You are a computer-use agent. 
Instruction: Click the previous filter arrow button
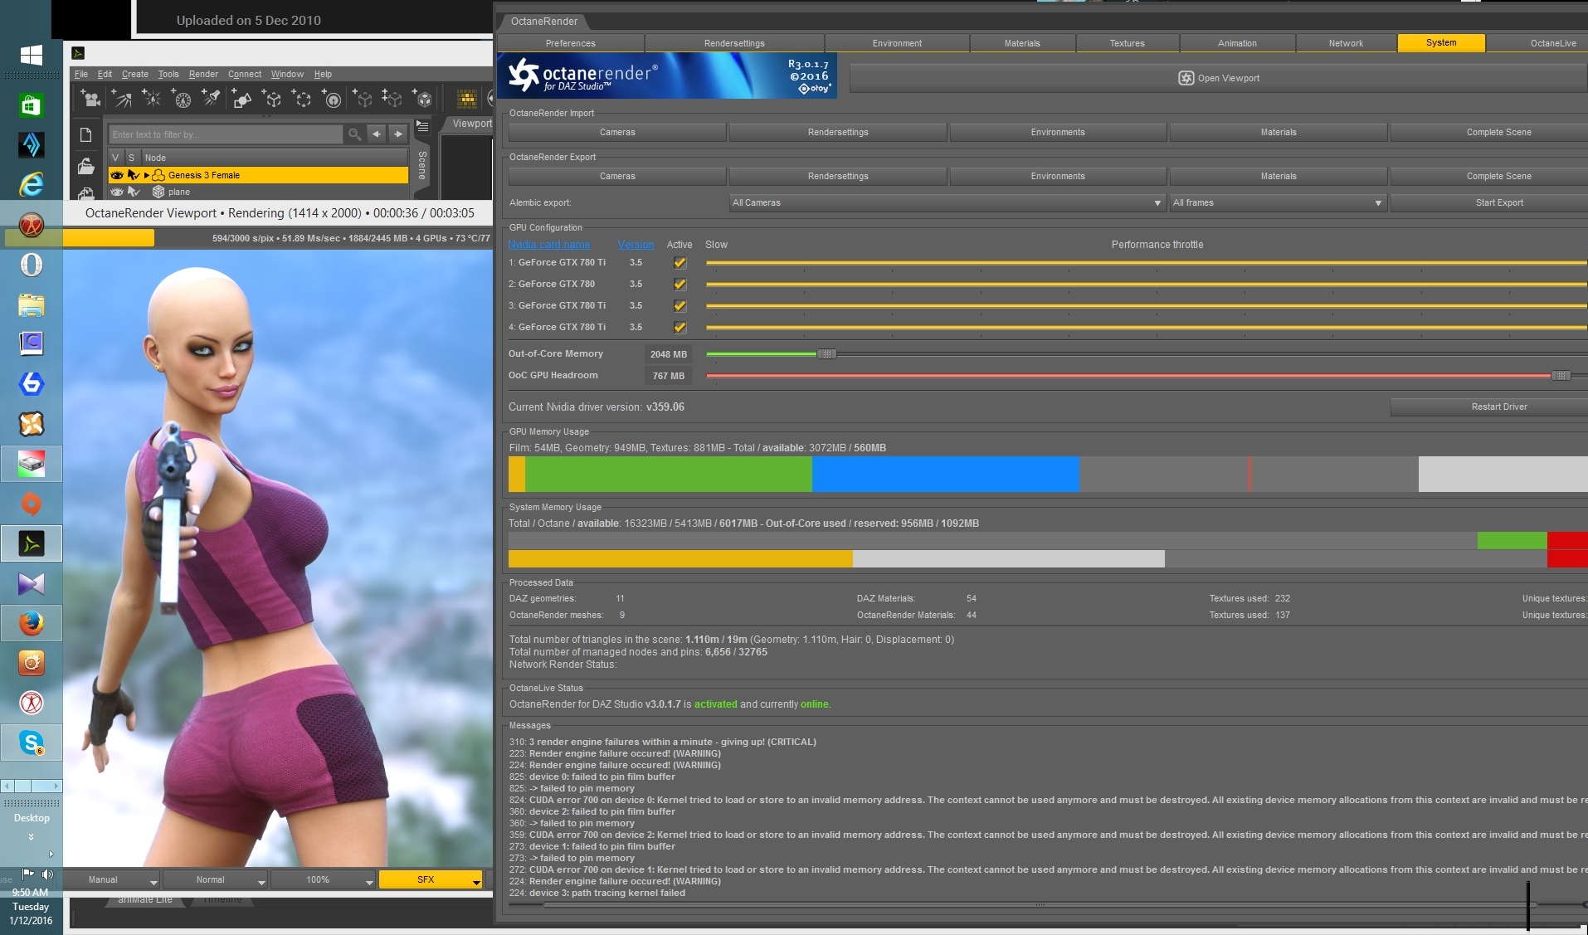tap(377, 134)
